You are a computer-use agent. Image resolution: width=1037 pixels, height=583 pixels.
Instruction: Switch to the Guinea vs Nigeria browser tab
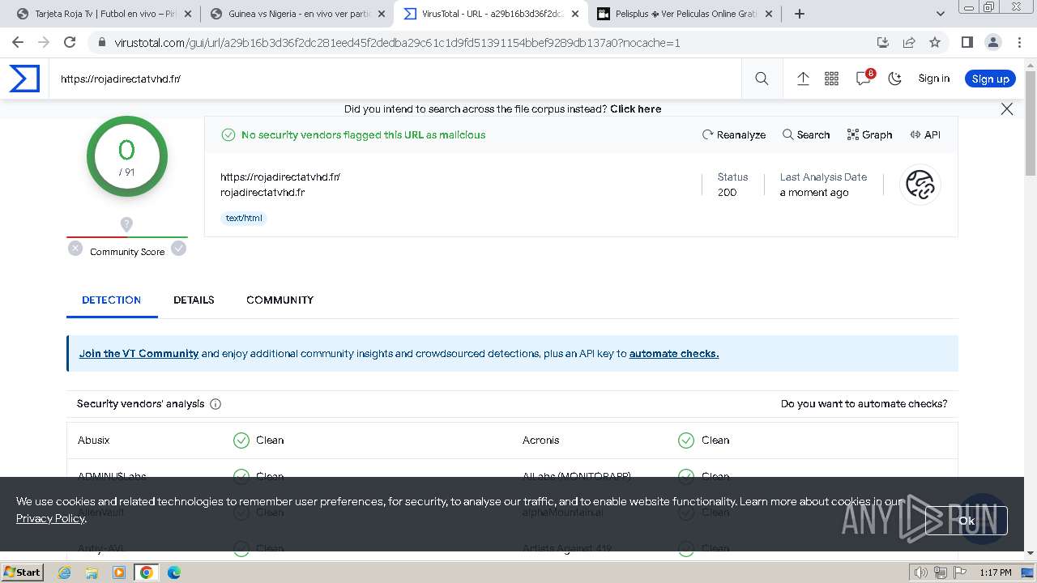click(x=297, y=14)
